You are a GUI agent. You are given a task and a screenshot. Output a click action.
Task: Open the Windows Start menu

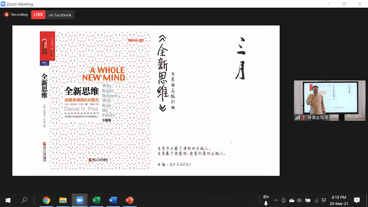point(8,200)
